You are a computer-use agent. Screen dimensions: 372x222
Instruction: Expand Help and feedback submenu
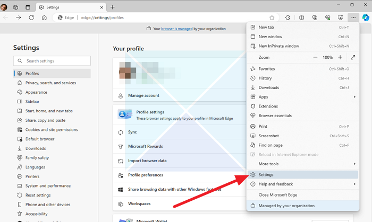pyautogui.click(x=303, y=184)
